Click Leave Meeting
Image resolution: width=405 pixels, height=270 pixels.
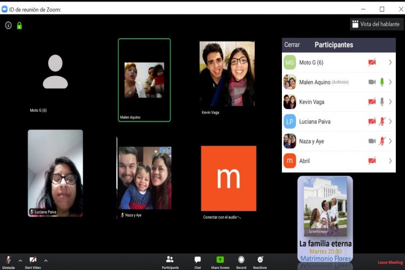390,262
